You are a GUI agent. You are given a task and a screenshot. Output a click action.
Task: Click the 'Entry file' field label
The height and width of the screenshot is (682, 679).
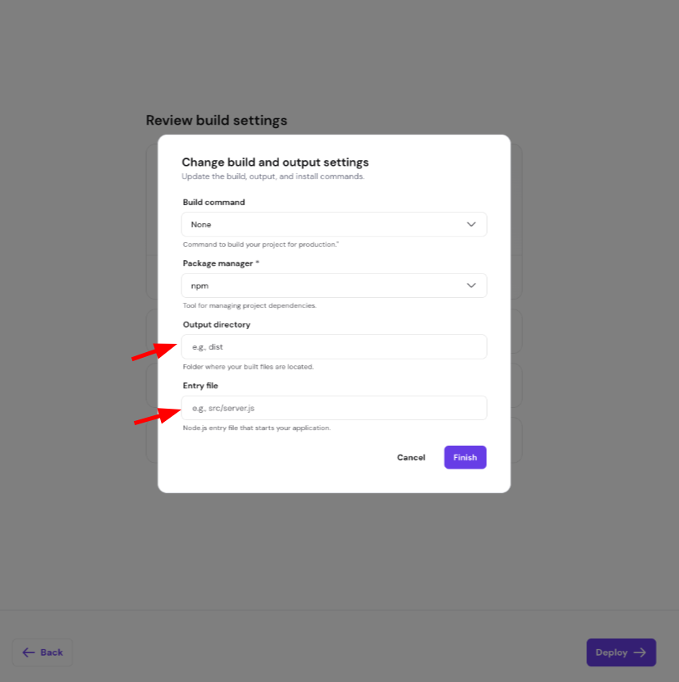click(x=200, y=386)
